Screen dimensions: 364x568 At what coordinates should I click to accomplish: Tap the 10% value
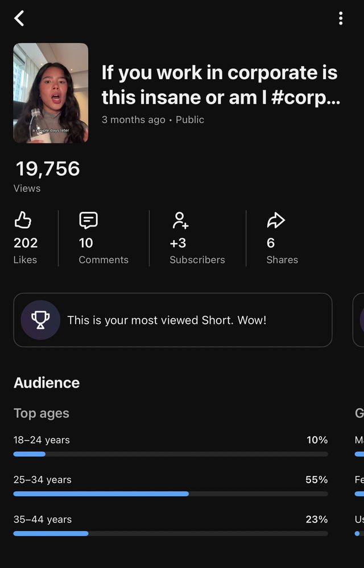click(x=317, y=440)
